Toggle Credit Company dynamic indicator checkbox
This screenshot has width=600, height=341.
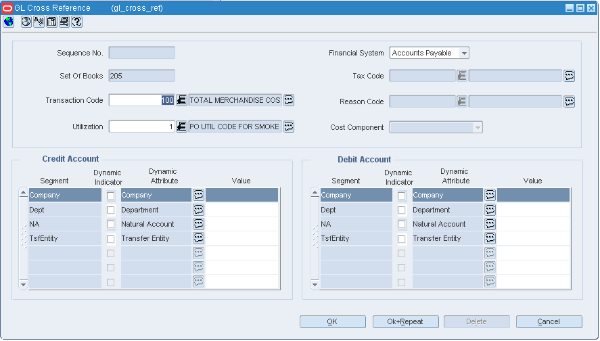click(110, 196)
